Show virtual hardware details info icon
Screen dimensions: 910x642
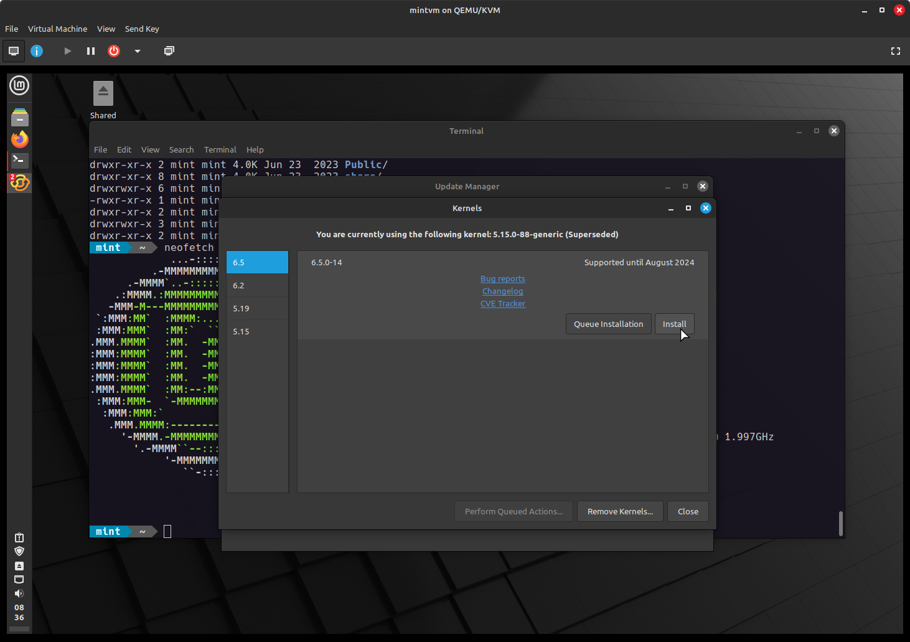37,51
